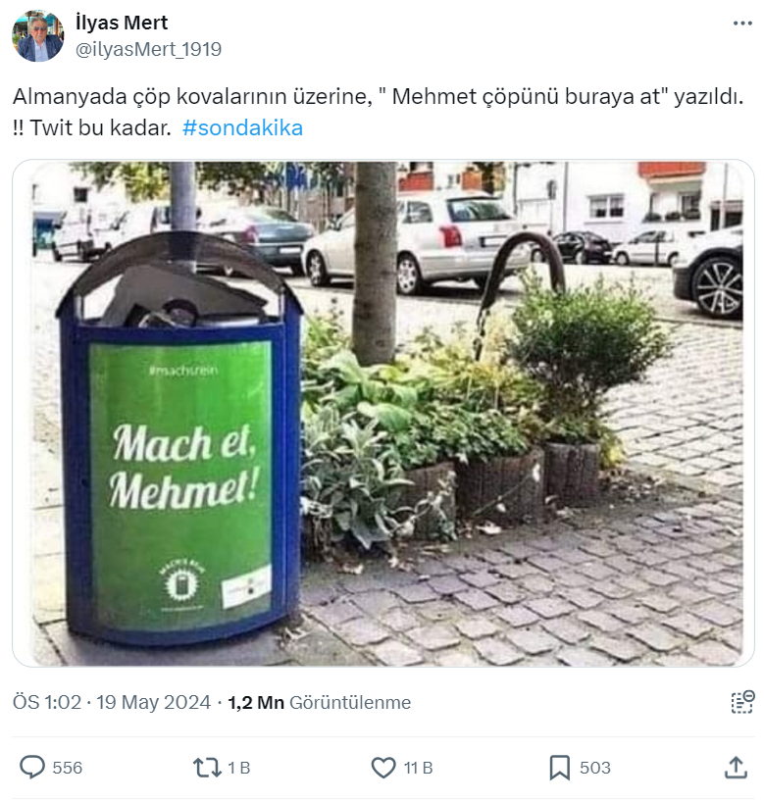Viewport: 764px width, 801px height.
Task: Click the green Mach et, Mehmet! poster
Action: (x=180, y=480)
